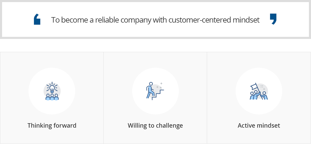Select the white circle behind the flag

point(259,91)
